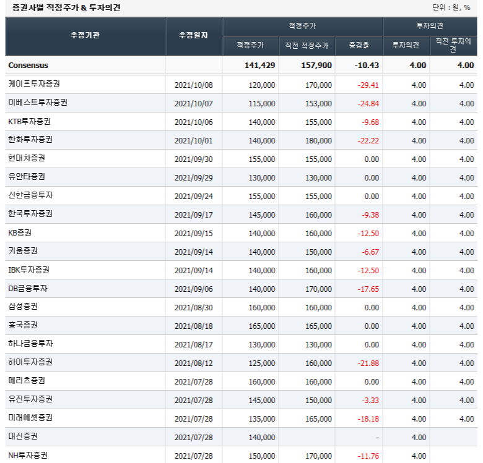
Task: Click the 케이프투자증권 row name
Action: pyautogui.click(x=34, y=84)
